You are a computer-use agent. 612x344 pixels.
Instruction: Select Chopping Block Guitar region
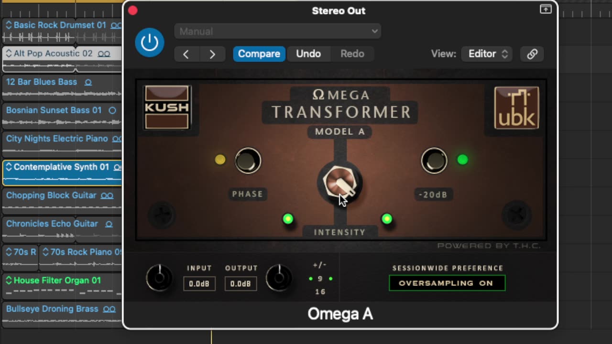tap(62, 201)
